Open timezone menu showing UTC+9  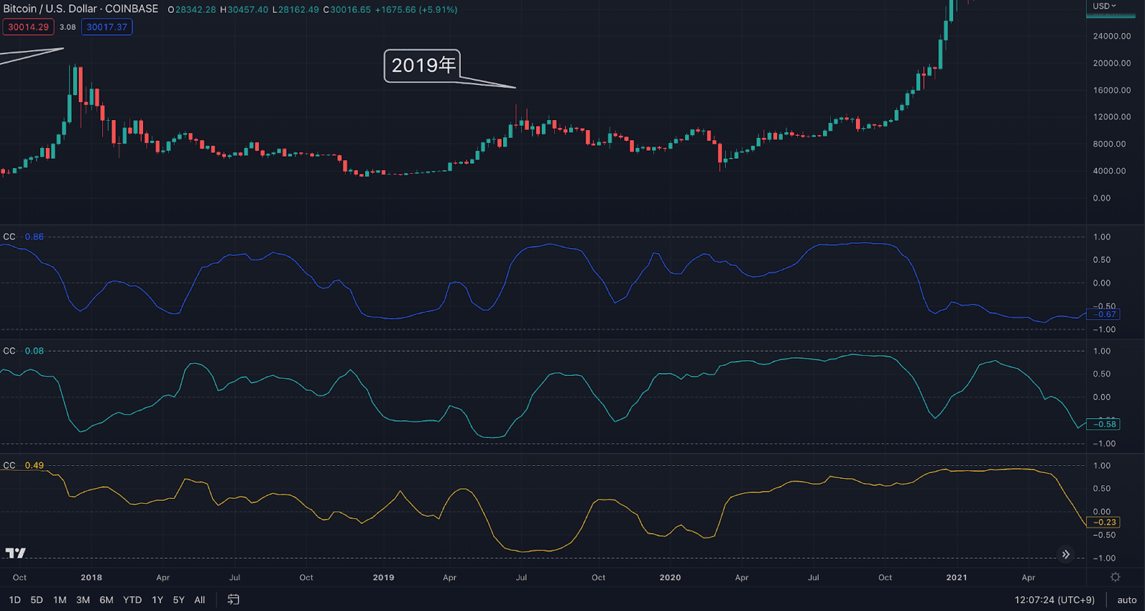point(1054,600)
